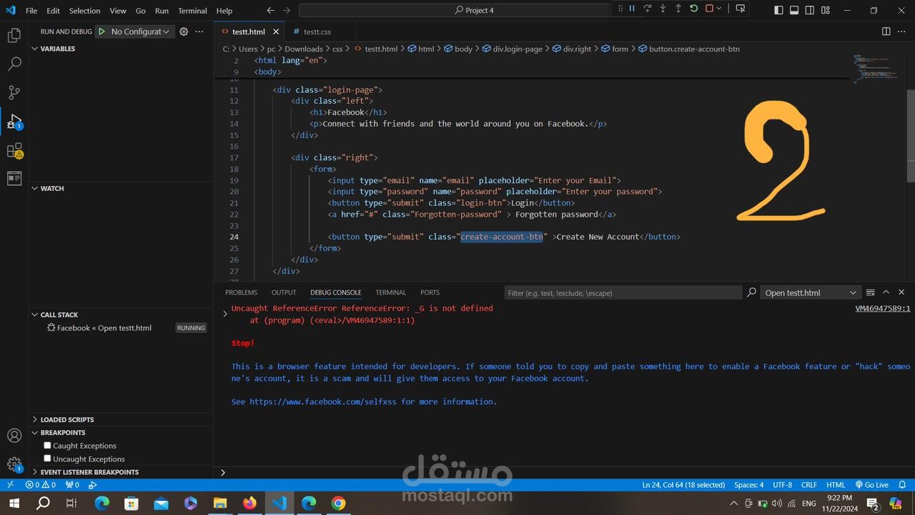Image resolution: width=915 pixels, height=515 pixels.
Task: Switch to the Terminal panel tab
Action: pos(390,293)
